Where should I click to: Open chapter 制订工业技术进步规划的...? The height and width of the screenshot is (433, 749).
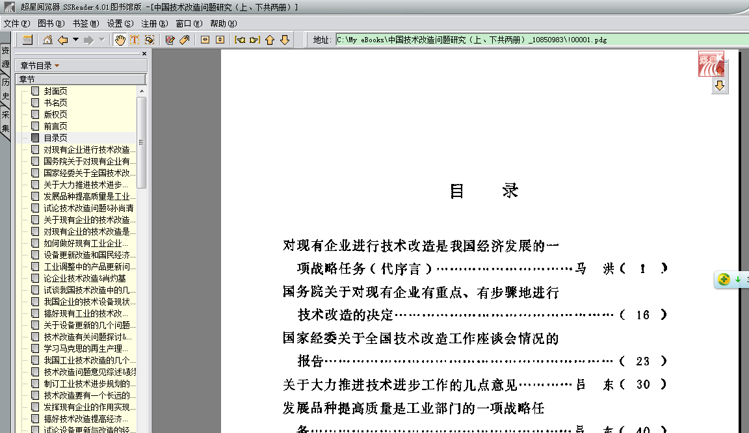[89, 384]
